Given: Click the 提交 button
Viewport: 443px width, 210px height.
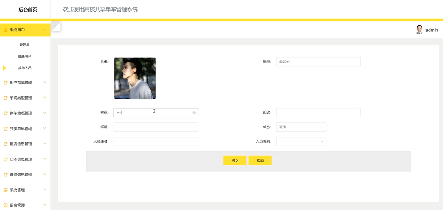Looking at the screenshot, I should tap(235, 161).
